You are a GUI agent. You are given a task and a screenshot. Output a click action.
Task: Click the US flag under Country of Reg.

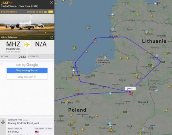click(37, 132)
